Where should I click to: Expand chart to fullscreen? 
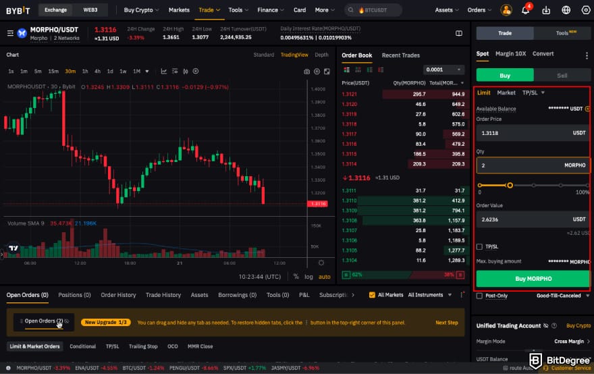point(327,72)
